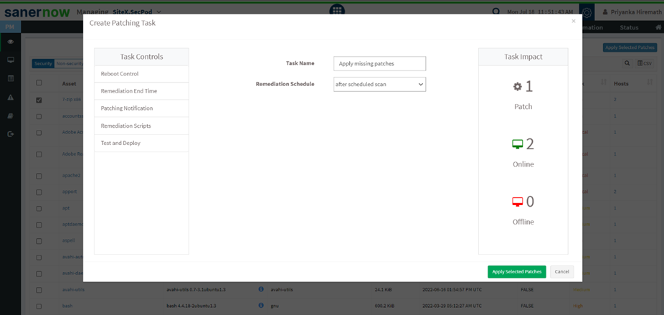
Task: Click hosts count for 7-zip row
Action: coord(615,100)
